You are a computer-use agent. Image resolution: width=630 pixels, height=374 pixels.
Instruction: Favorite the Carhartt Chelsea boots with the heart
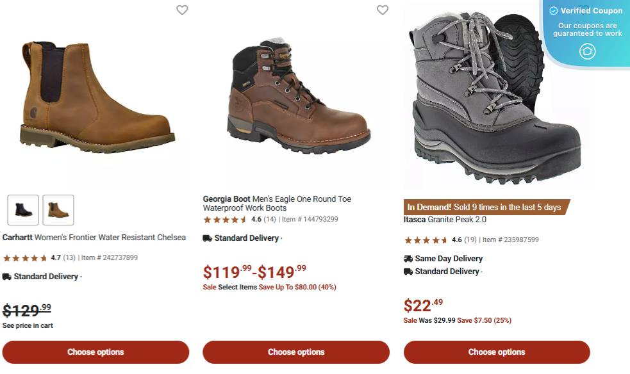[x=181, y=10]
